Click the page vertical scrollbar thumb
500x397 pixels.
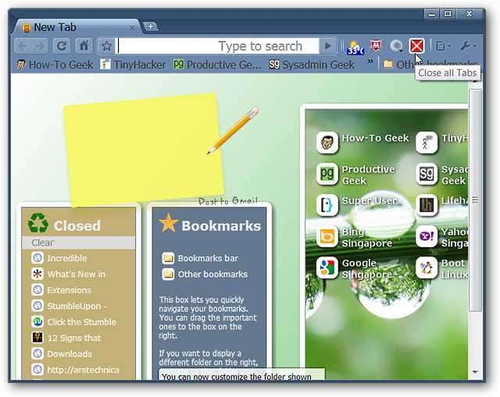pyautogui.click(x=475, y=200)
